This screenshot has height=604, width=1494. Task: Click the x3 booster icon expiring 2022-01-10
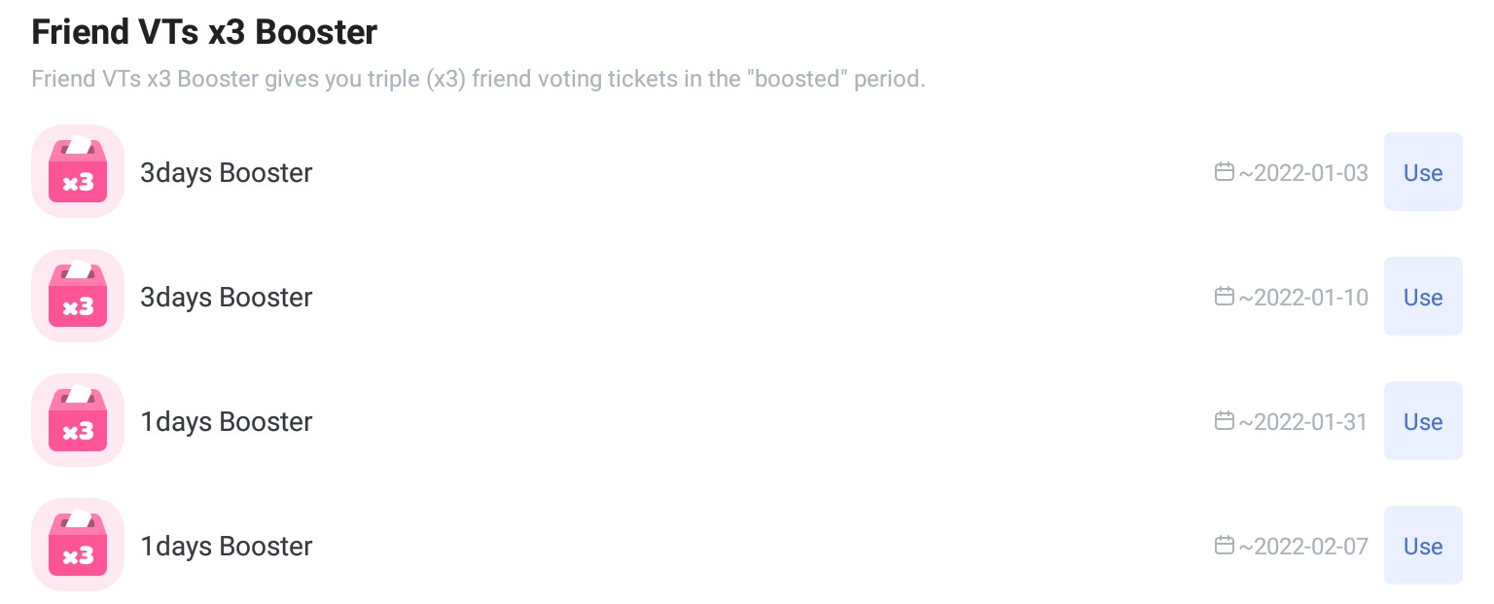tap(78, 297)
